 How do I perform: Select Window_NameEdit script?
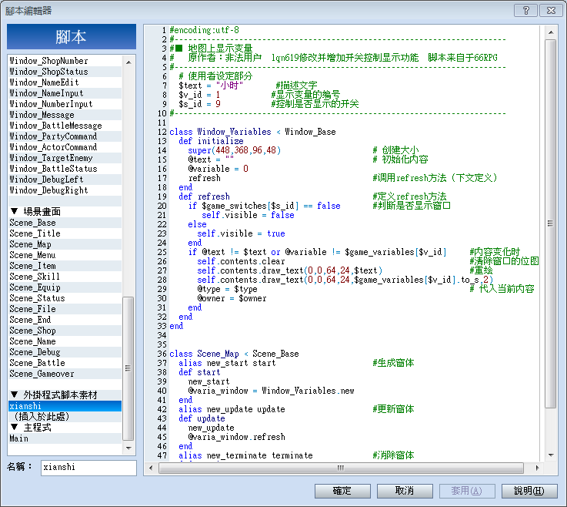click(x=65, y=82)
